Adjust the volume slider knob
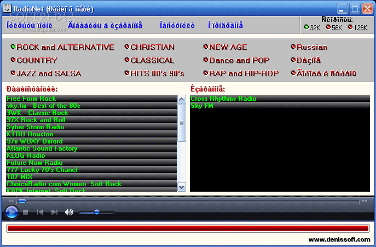The width and height of the screenshot is (376, 247). pos(97,212)
